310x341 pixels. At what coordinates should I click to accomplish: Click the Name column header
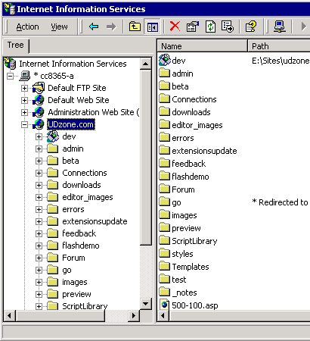click(203, 46)
